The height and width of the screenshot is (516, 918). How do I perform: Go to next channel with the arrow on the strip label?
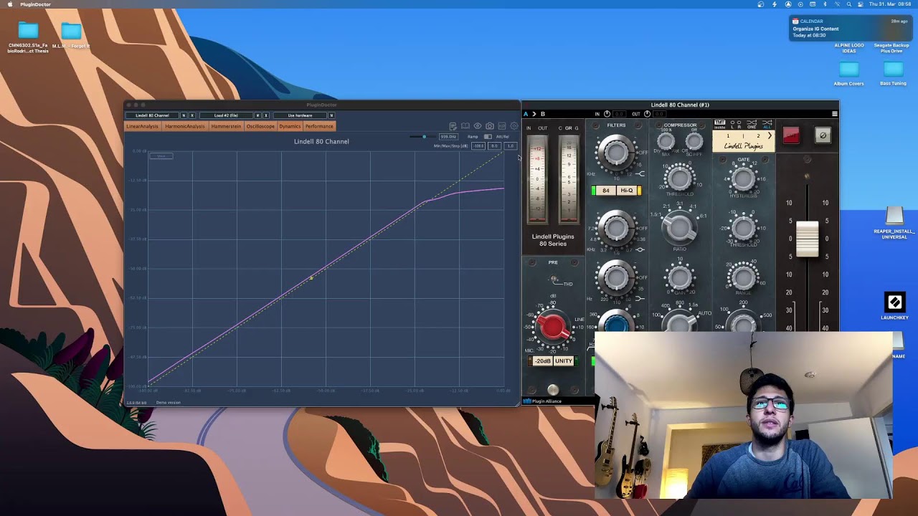[770, 135]
